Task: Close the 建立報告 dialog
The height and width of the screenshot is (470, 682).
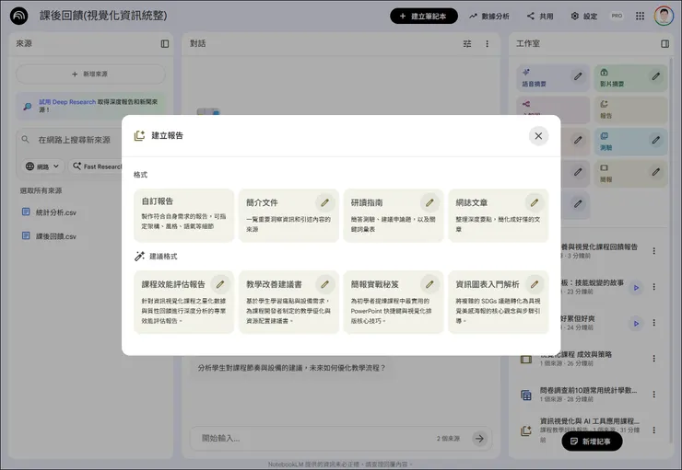Action: (538, 136)
